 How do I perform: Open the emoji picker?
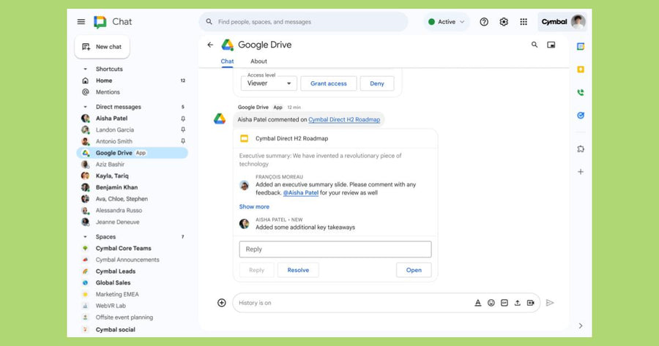[491, 303]
